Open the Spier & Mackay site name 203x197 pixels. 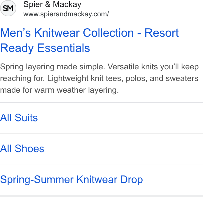coord(52,5)
